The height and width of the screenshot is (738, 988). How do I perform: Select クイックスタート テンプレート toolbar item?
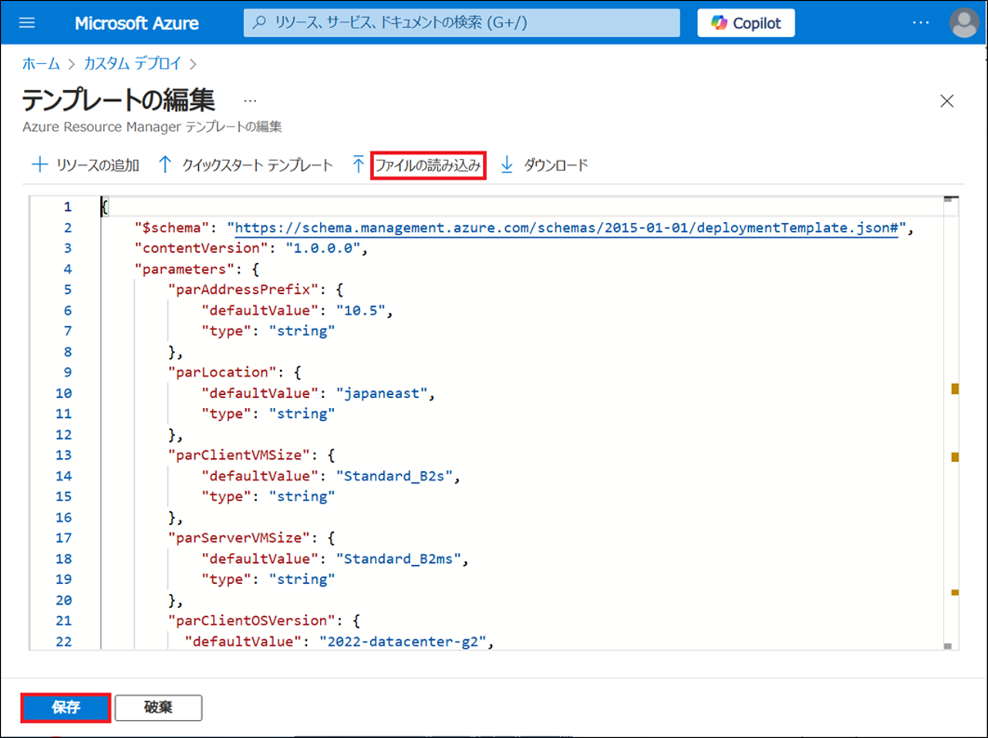pos(257,165)
